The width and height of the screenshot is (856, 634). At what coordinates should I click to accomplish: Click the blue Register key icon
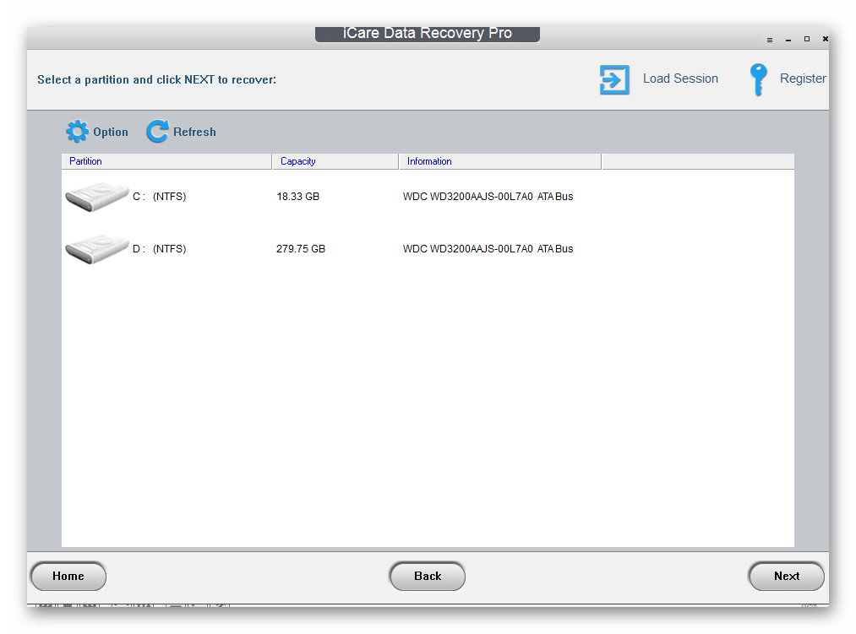pyautogui.click(x=758, y=79)
